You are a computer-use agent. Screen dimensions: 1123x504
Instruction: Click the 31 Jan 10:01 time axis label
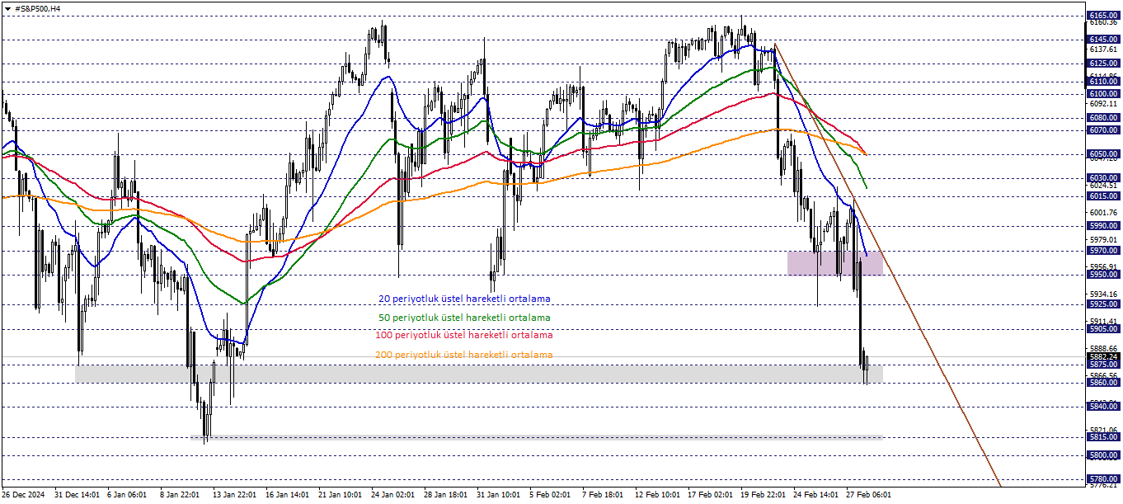[499, 495]
